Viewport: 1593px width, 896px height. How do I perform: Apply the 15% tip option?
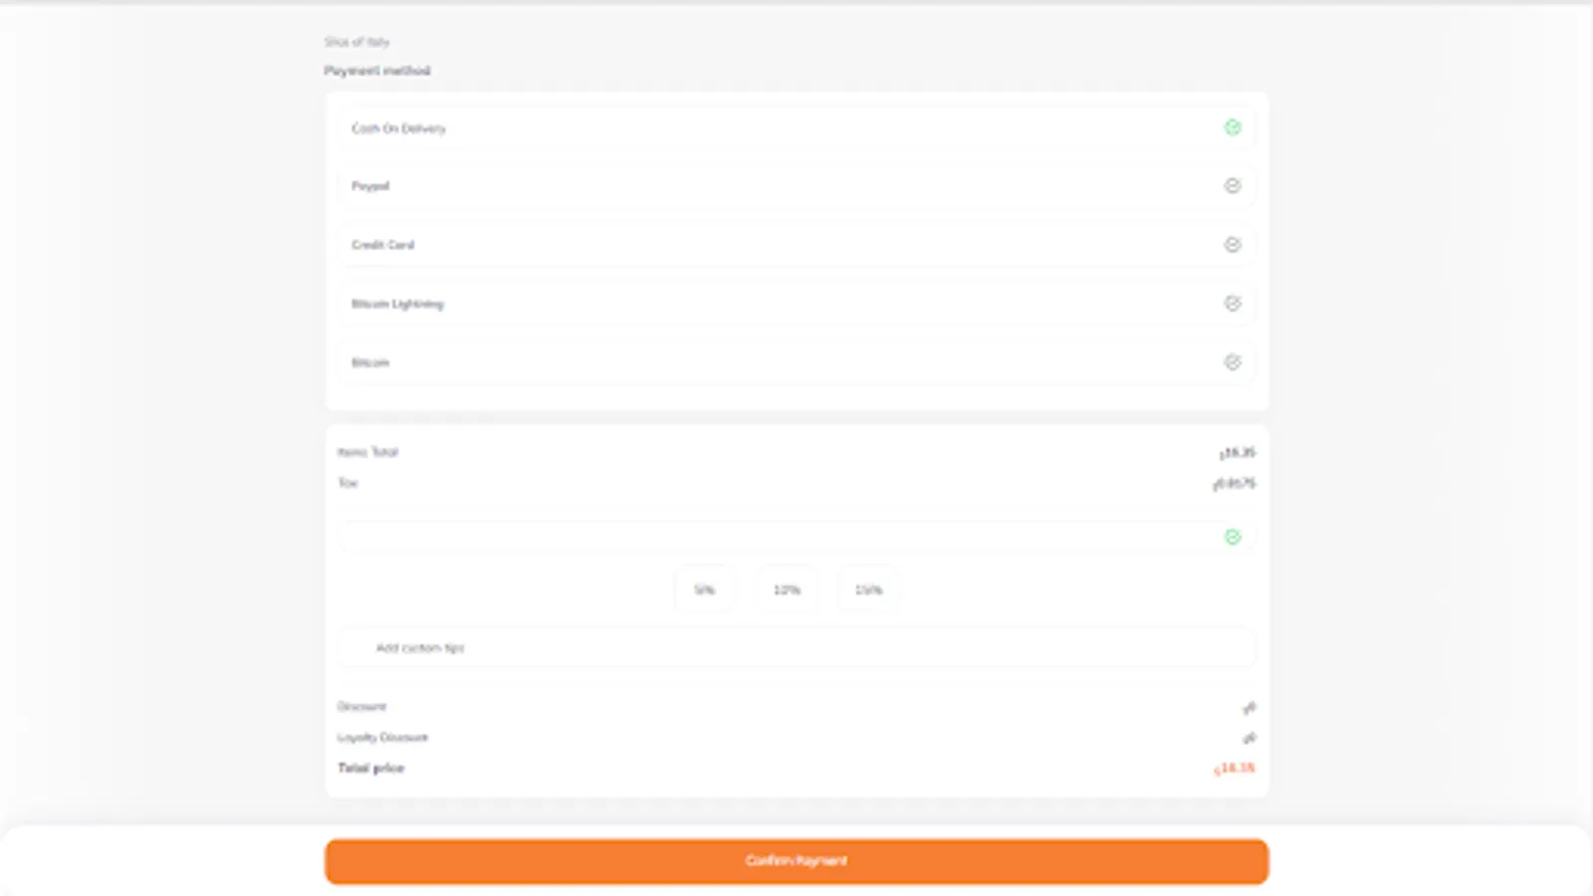click(867, 588)
